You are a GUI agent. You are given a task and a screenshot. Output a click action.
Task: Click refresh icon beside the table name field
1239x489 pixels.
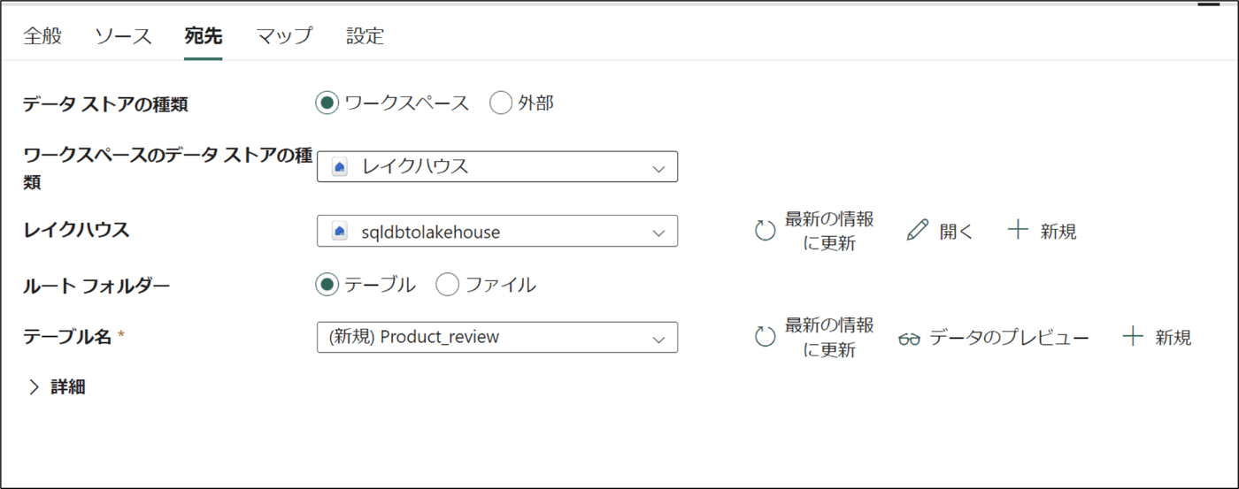[765, 338]
